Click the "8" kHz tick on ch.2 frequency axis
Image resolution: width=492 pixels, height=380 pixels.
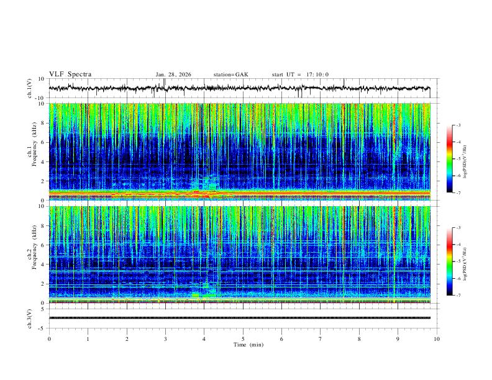click(43, 225)
